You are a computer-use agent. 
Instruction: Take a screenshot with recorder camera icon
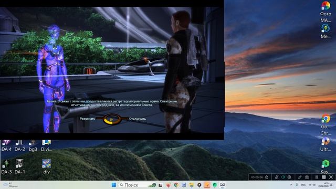click(x=307, y=177)
